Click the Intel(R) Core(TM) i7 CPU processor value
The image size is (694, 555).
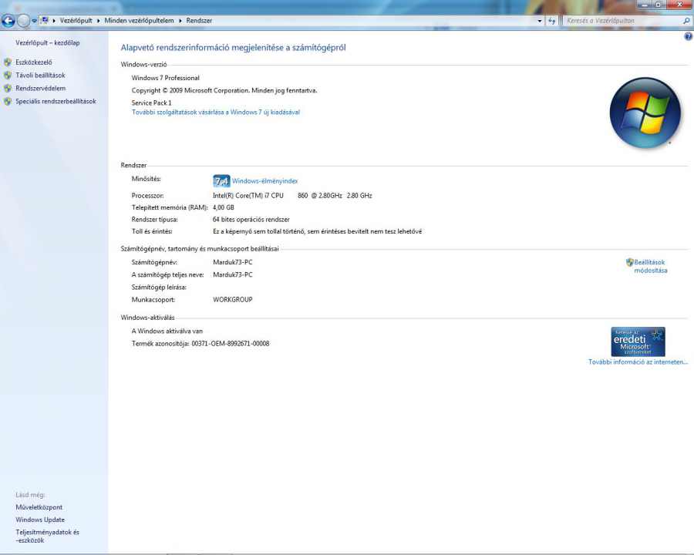[x=292, y=196]
